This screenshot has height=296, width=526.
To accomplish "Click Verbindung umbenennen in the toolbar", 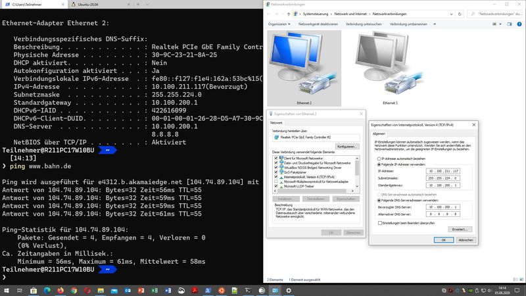I will click(408, 24).
